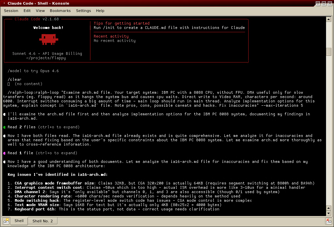Image resolution: width=334 pixels, height=227 pixels.
Task: Click the second scrollbar up arrow near bottom
Action: 328,208
